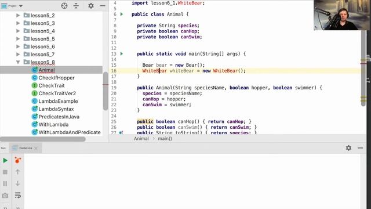The height and width of the screenshot is (209, 371).
Task: Click the webcam video thumbnail
Action: 342,15
